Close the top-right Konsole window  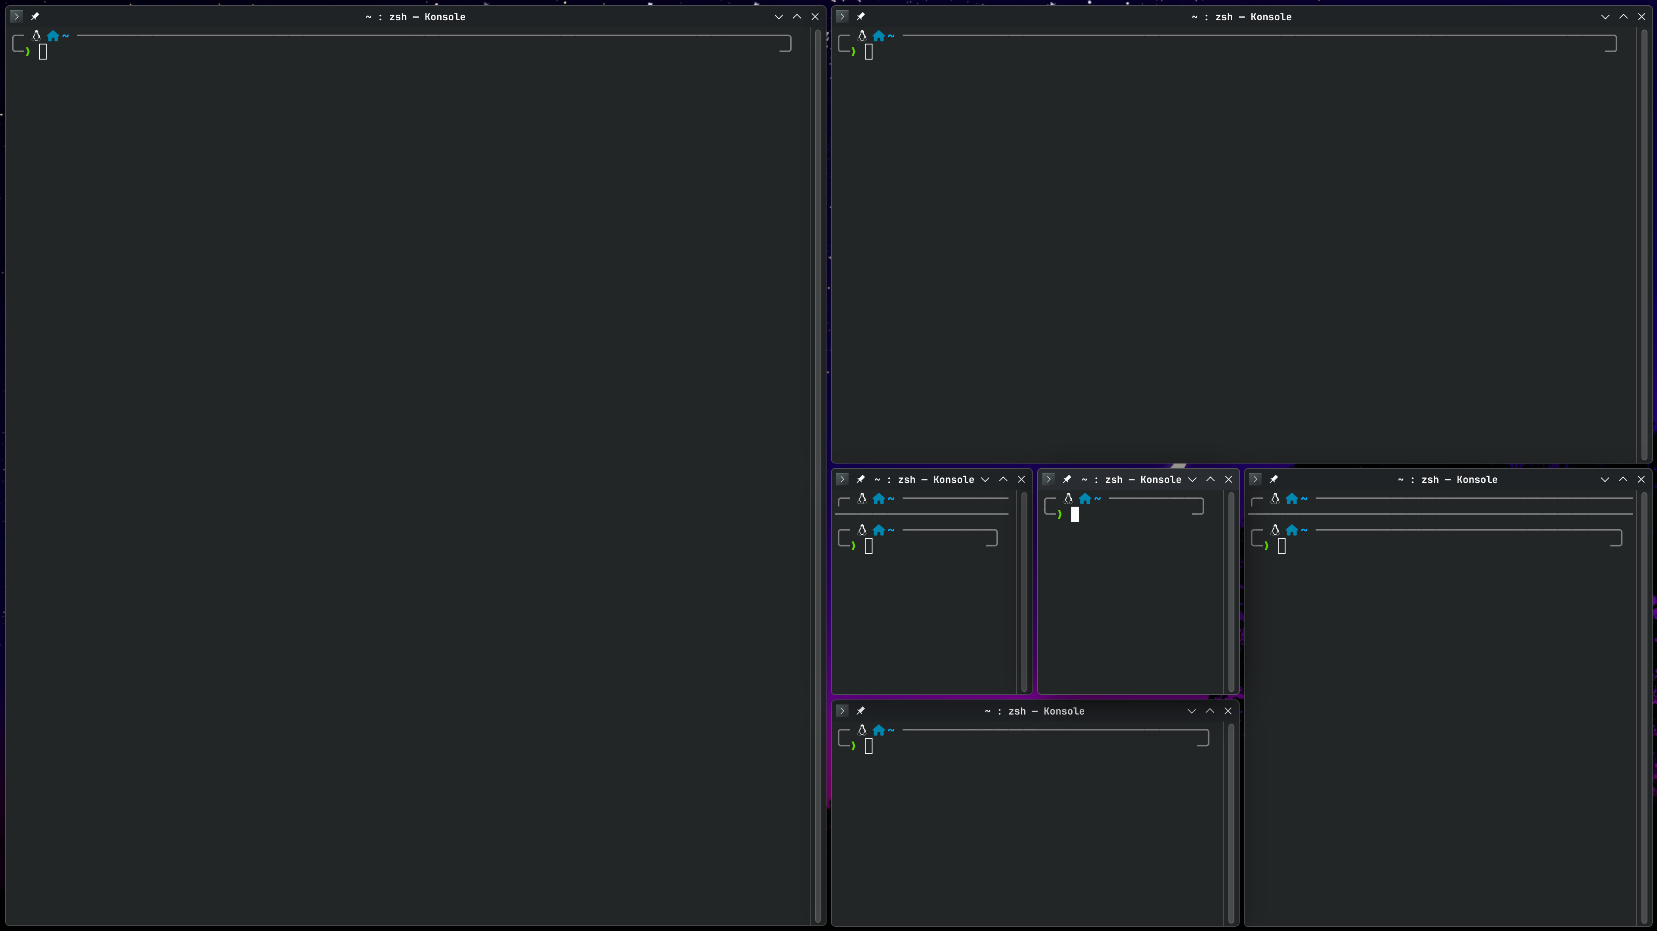click(1641, 17)
